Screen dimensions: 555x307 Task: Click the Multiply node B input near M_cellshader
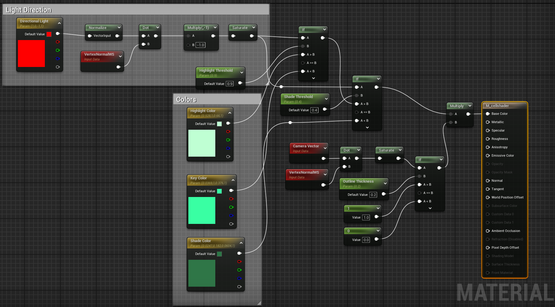(x=451, y=122)
